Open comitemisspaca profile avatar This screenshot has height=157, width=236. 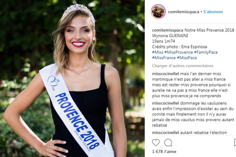(158, 12)
